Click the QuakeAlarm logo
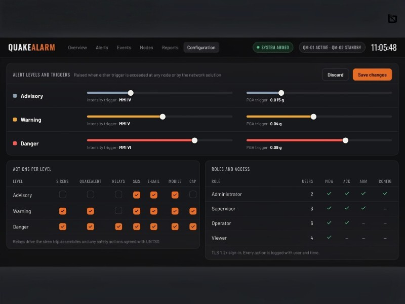This screenshot has width=405, height=304. 31,48
